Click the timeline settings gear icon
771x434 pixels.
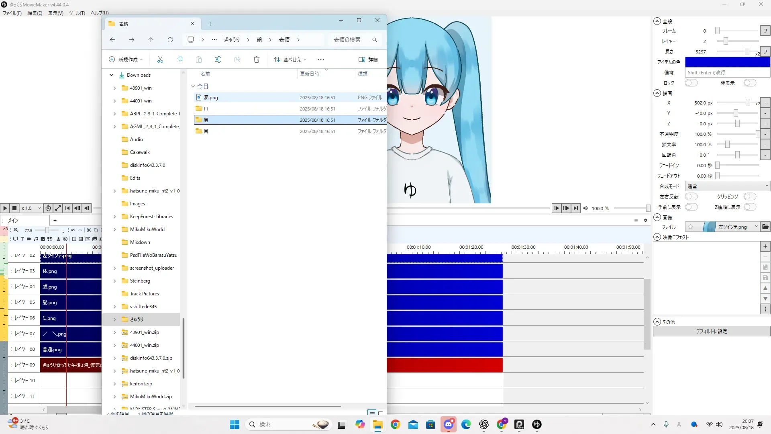(646, 220)
